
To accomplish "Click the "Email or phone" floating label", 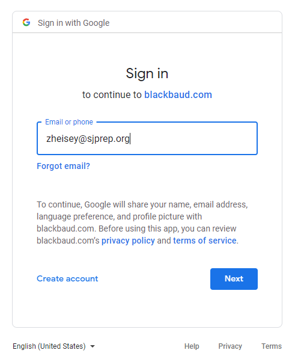I will tap(69, 122).
